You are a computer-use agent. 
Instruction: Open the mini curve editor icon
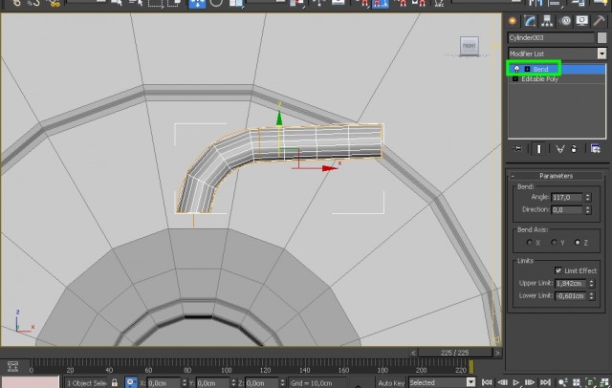click(x=12, y=367)
